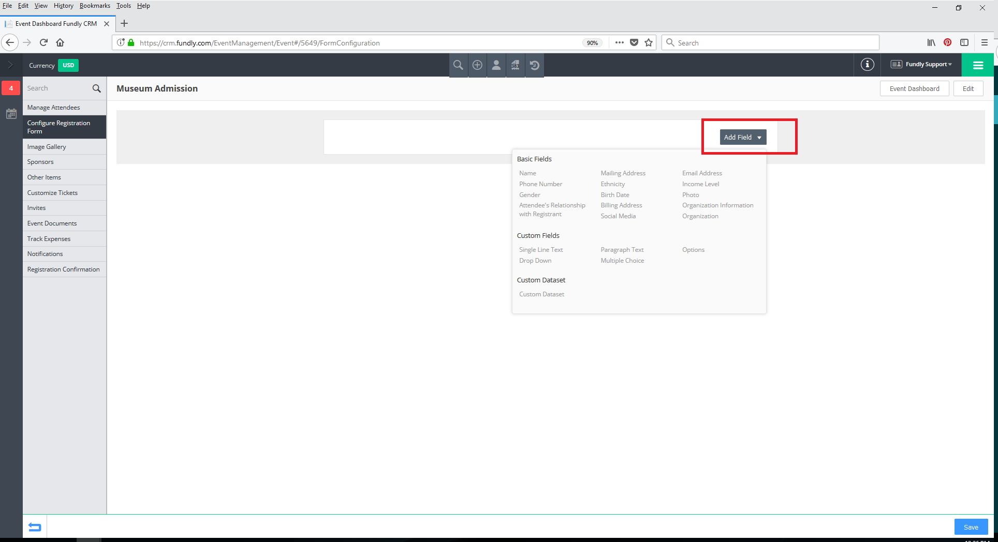Close the Event Dashboard Fundly CRM tab
Image resolution: width=998 pixels, height=542 pixels.
point(107,24)
